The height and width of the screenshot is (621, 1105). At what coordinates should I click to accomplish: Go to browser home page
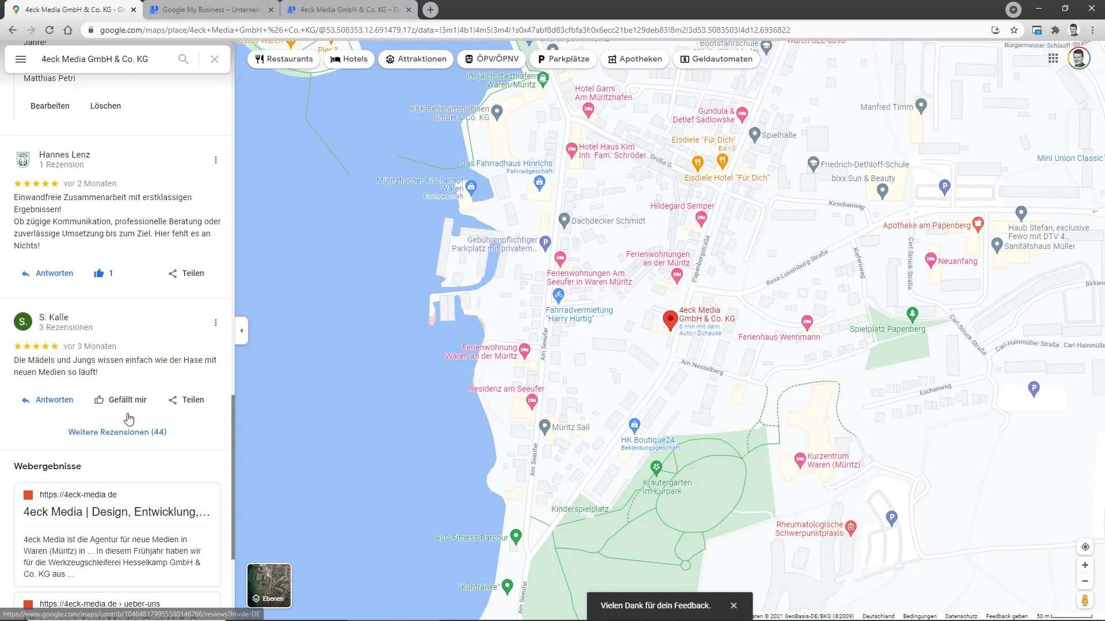[68, 30]
